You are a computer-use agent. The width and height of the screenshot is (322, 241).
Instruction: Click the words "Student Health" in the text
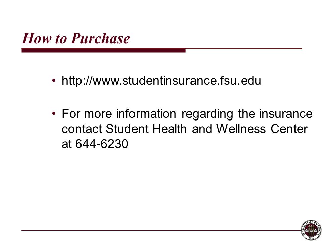tap(146, 129)
